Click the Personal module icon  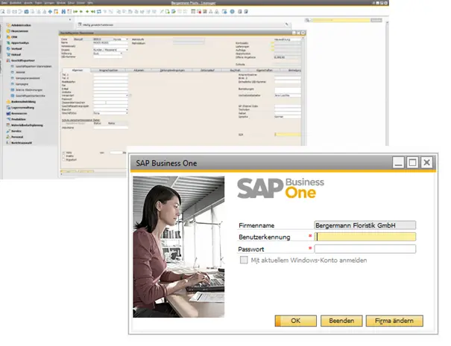tap(8, 137)
